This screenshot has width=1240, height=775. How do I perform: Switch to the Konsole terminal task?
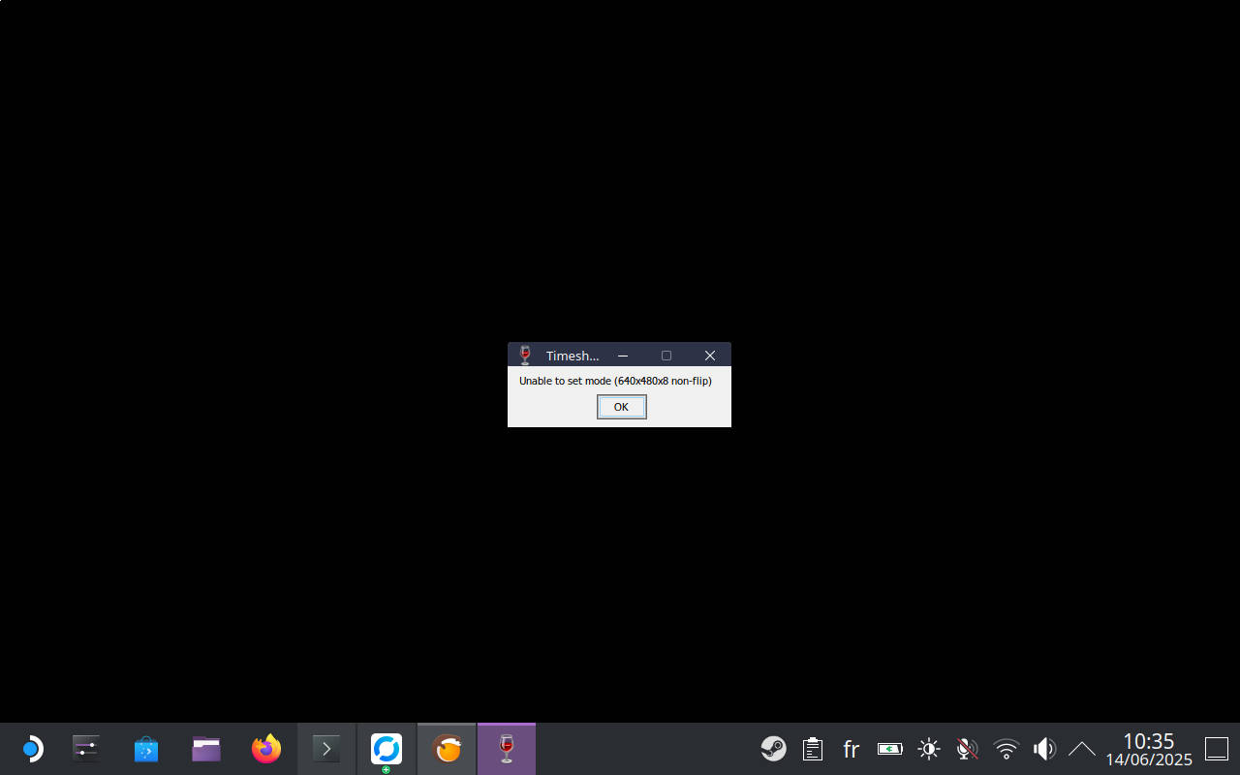326,749
